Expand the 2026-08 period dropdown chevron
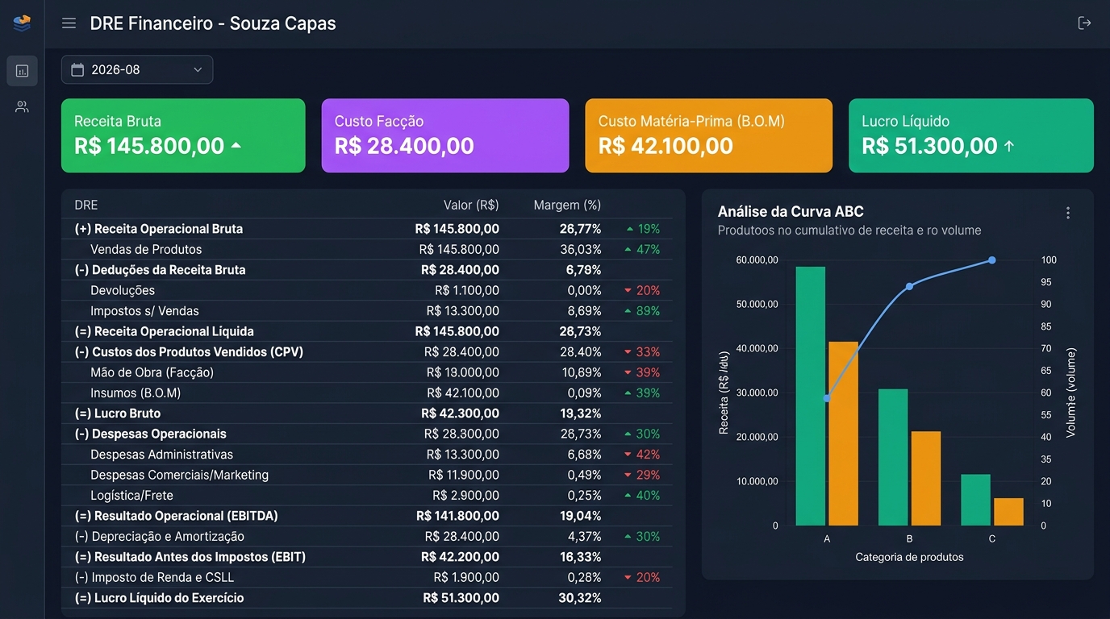Image resolution: width=1110 pixels, height=619 pixels. click(x=198, y=70)
